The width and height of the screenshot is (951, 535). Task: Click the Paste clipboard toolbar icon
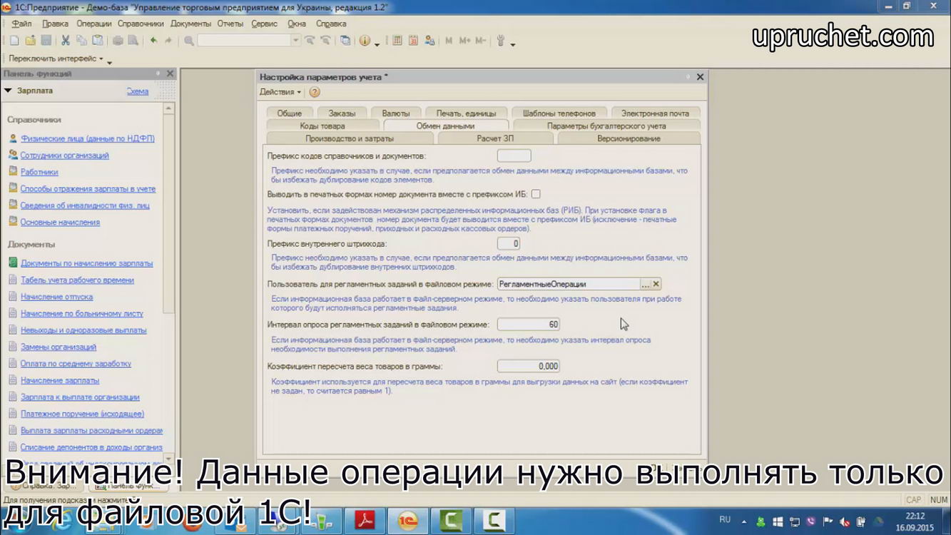98,41
